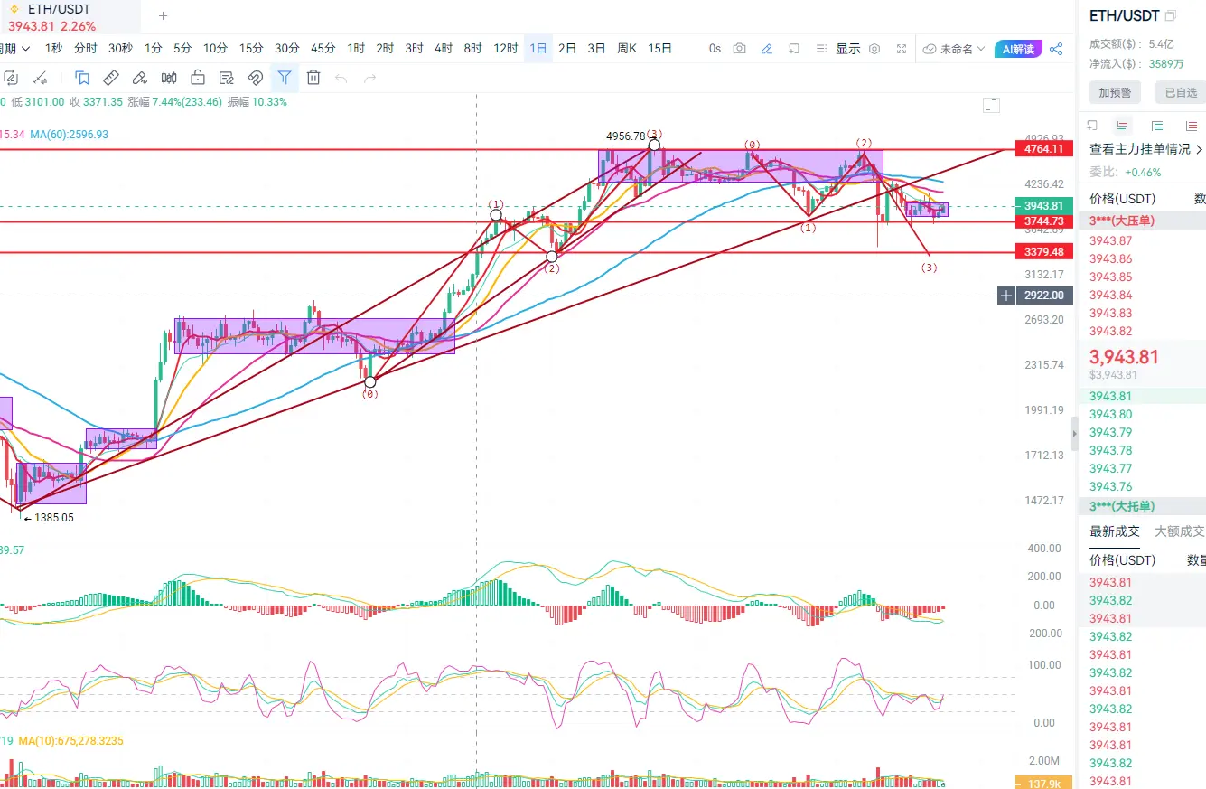Image resolution: width=1206 pixels, height=789 pixels.
Task: Toggle fullscreen mode in the chart toolbar
Action: 902,49
